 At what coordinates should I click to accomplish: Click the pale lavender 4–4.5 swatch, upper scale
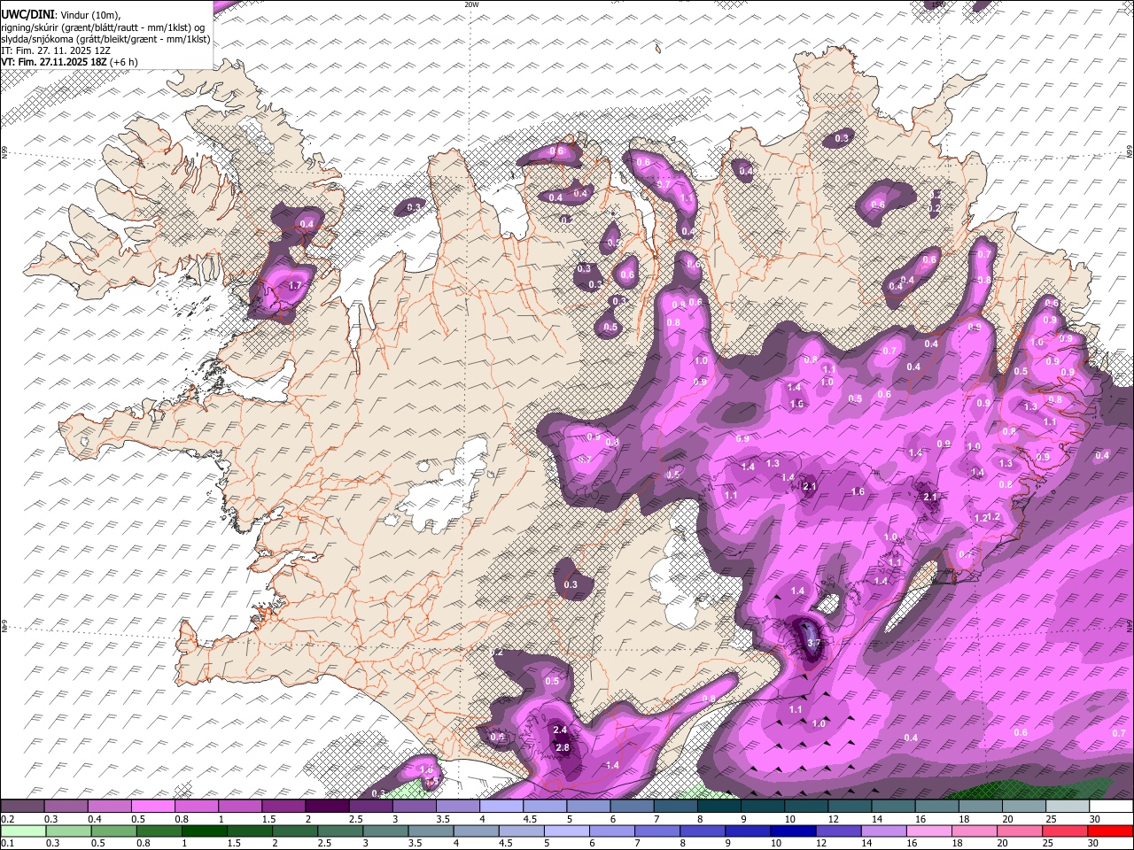coord(501,806)
